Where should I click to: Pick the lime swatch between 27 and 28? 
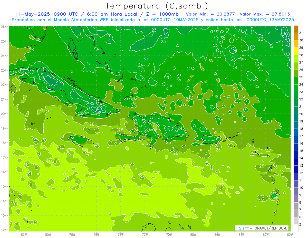coord(296,59)
